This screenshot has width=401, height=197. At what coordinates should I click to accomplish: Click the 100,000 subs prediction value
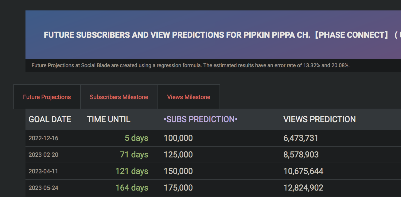click(178, 138)
